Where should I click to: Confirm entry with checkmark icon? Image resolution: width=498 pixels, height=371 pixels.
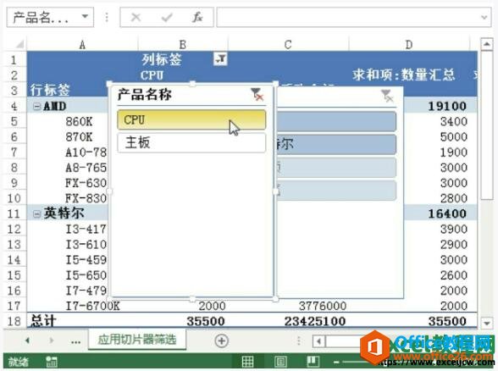(x=166, y=17)
